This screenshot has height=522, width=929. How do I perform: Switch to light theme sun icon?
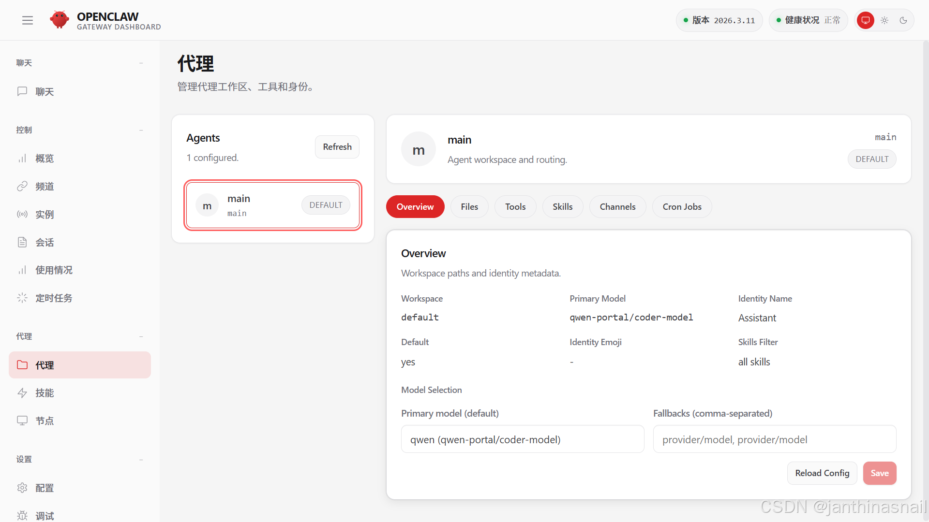tap(884, 20)
